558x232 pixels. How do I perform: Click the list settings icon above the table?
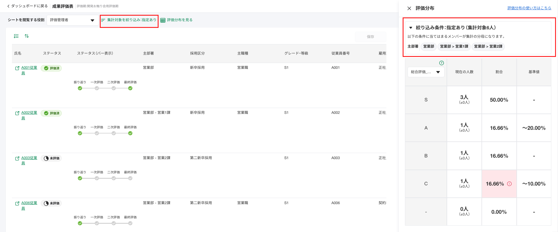[x=16, y=36]
